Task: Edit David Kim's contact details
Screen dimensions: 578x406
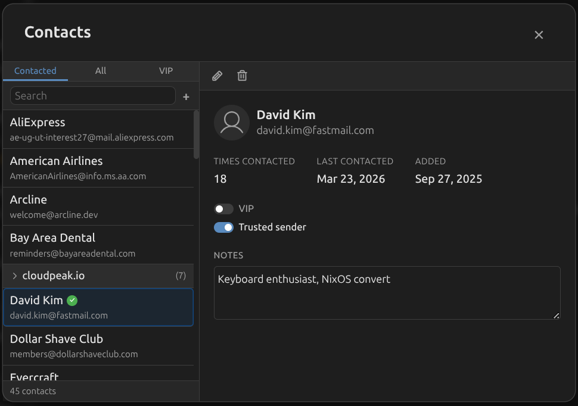Action: [217, 76]
